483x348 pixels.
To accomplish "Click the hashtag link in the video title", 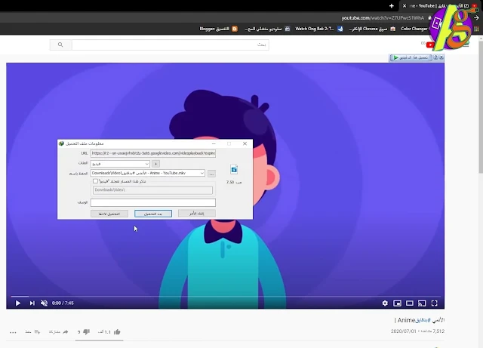I will (423, 320).
